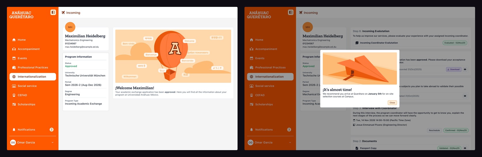Viewport: 482px width, 157px height.
Task: Toggle eye icon on row dated 31/Oct/2025 without Download
Action: click(465, 96)
